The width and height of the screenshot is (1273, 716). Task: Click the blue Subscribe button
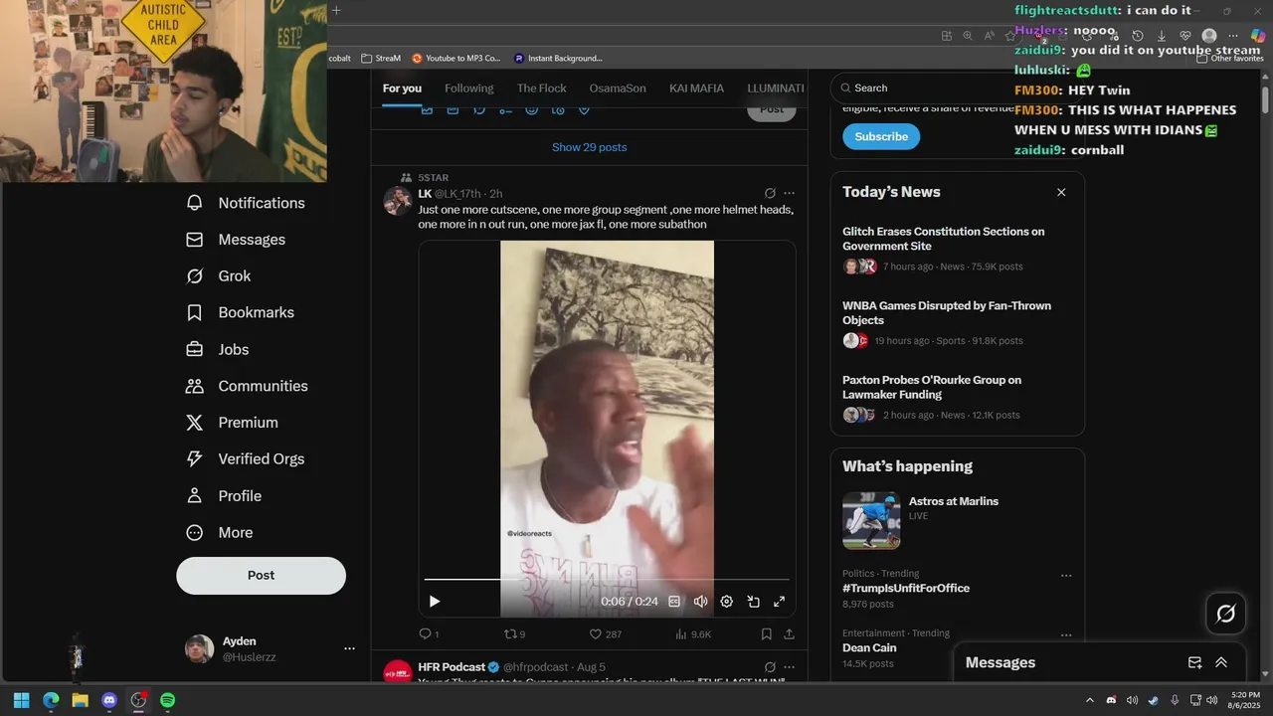pos(881,136)
